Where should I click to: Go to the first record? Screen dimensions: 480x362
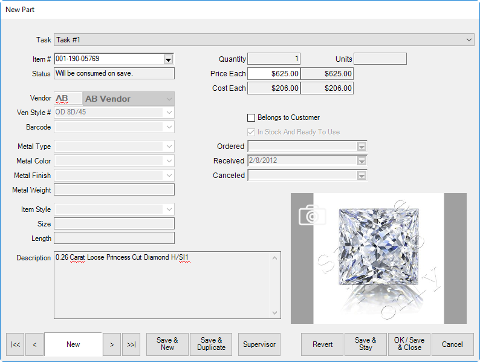tap(15, 344)
